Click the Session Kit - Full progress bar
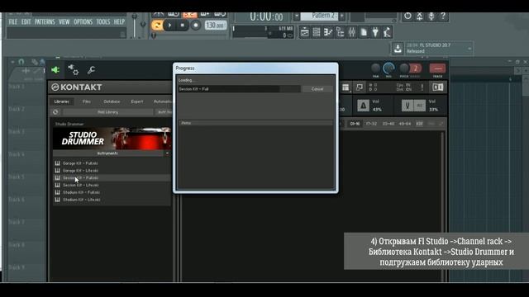The width and height of the screenshot is (529, 297). (240, 89)
